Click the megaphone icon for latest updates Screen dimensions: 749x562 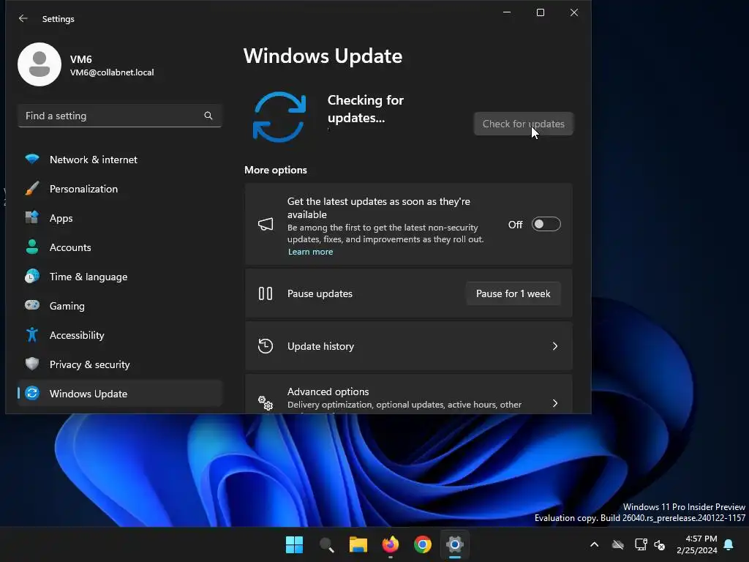click(x=266, y=224)
